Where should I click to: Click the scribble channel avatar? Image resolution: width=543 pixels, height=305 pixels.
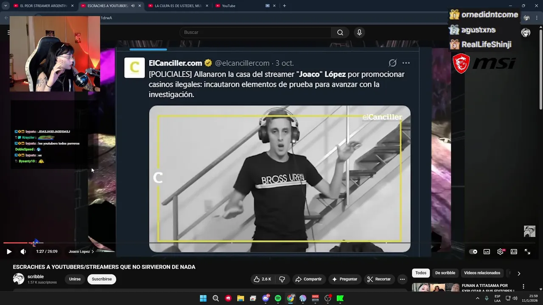pyautogui.click(x=19, y=279)
